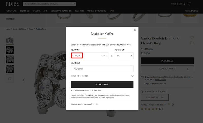Click the Make an Offer button
Screen dimensions: 203x123
[x=167, y=69]
